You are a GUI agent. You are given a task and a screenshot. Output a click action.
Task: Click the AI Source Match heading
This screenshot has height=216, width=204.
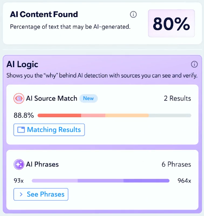point(52,98)
